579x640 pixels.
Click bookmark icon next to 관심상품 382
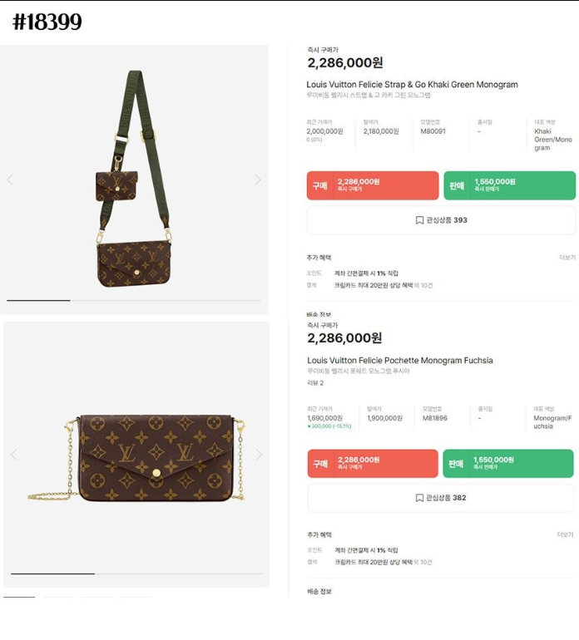point(419,498)
